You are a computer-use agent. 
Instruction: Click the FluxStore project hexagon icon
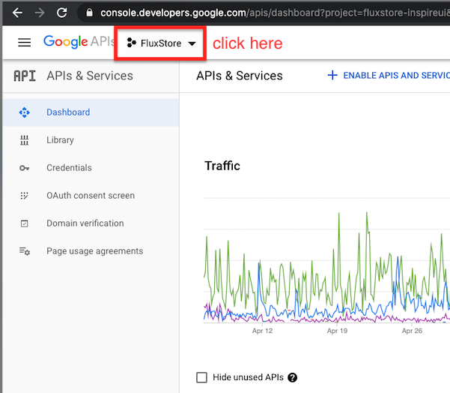point(132,43)
